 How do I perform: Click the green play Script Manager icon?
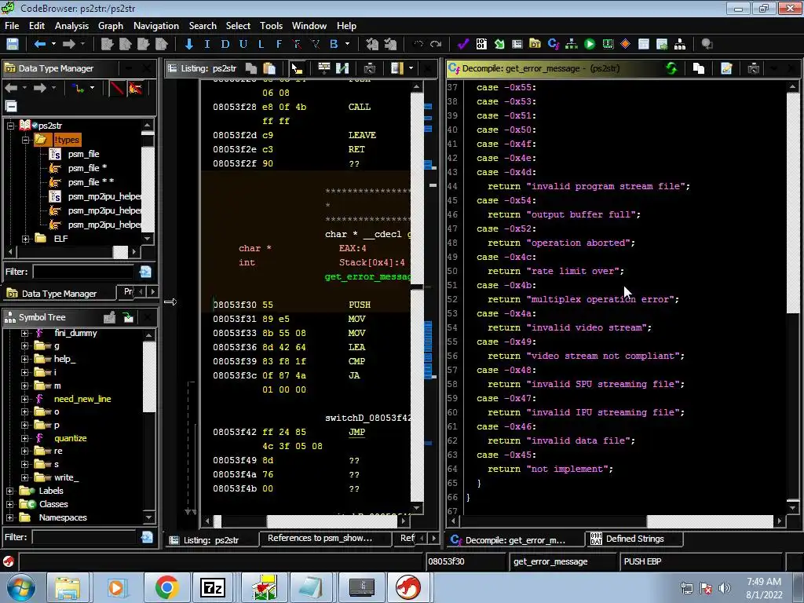[590, 44]
